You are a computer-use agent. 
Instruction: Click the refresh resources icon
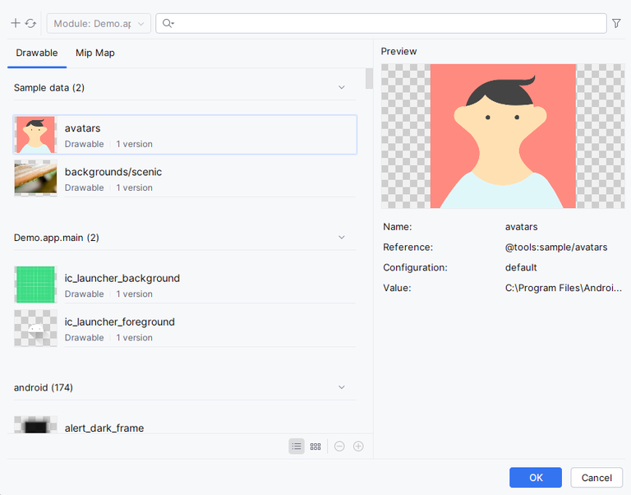pyautogui.click(x=30, y=23)
